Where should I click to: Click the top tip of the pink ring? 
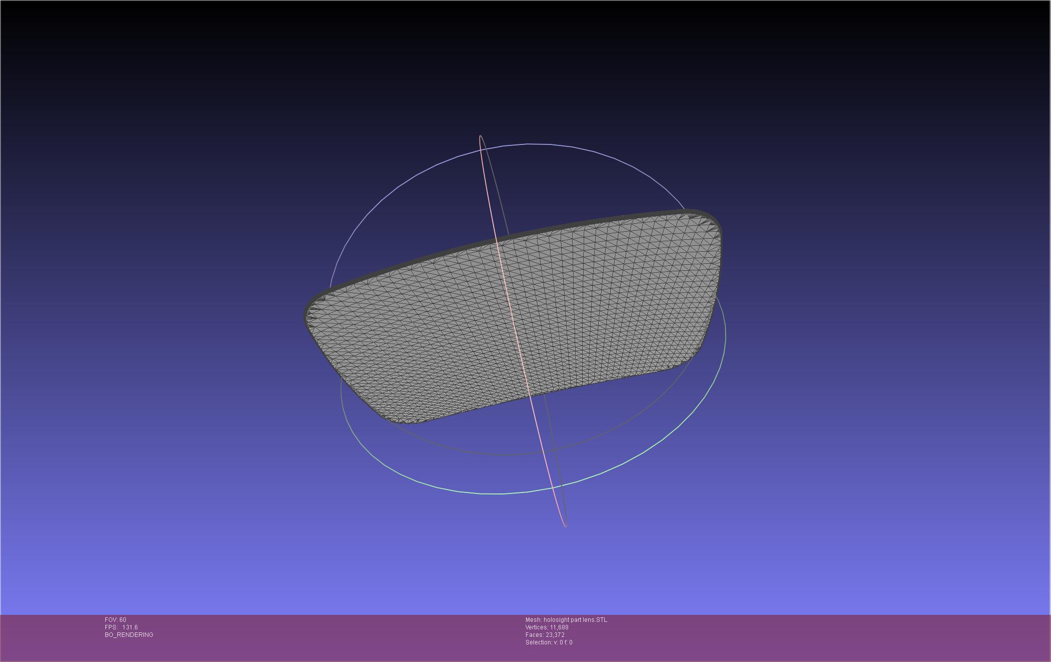click(x=480, y=136)
